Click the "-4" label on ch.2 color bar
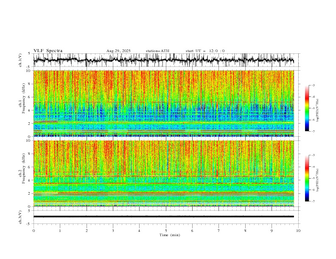Viewport: 336px width, 259px height. [x=313, y=167]
